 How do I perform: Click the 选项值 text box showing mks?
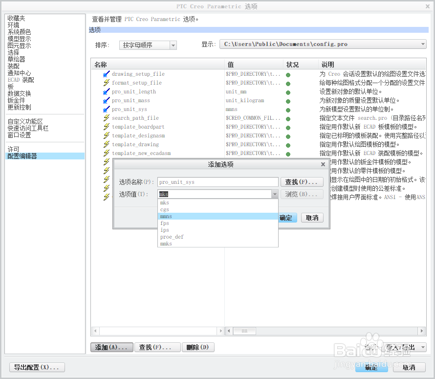(215, 194)
